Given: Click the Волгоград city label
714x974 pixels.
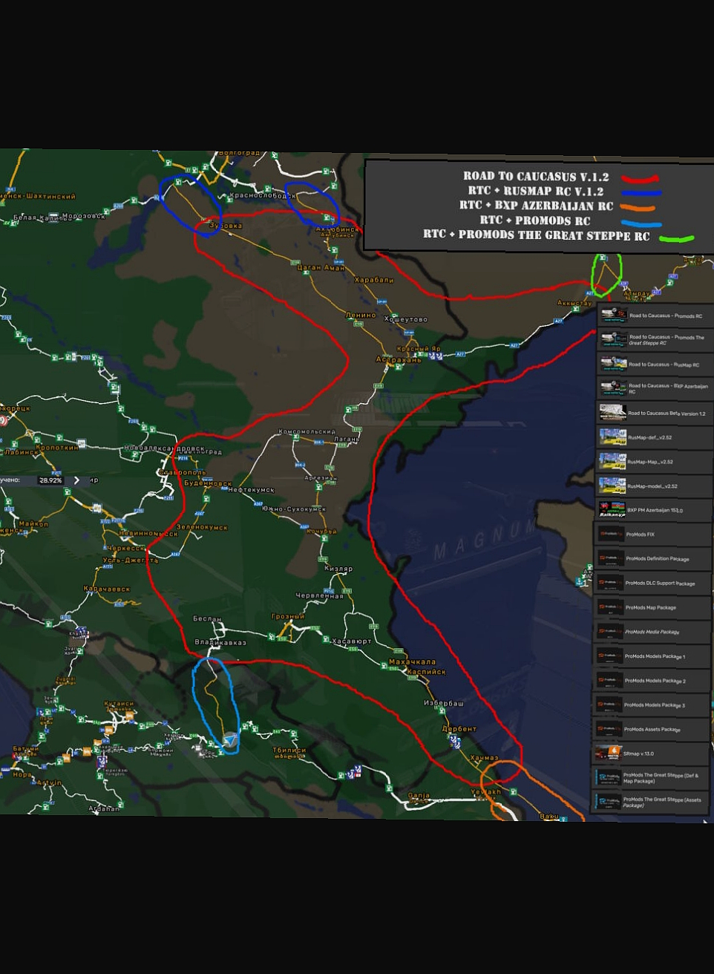Looking at the screenshot, I should click(240, 153).
